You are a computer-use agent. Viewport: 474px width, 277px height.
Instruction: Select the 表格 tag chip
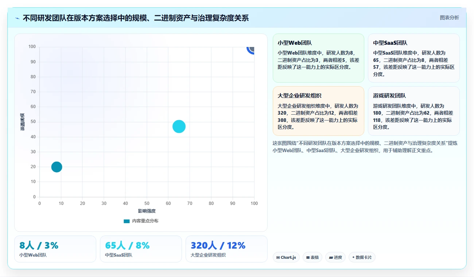pos(312,257)
